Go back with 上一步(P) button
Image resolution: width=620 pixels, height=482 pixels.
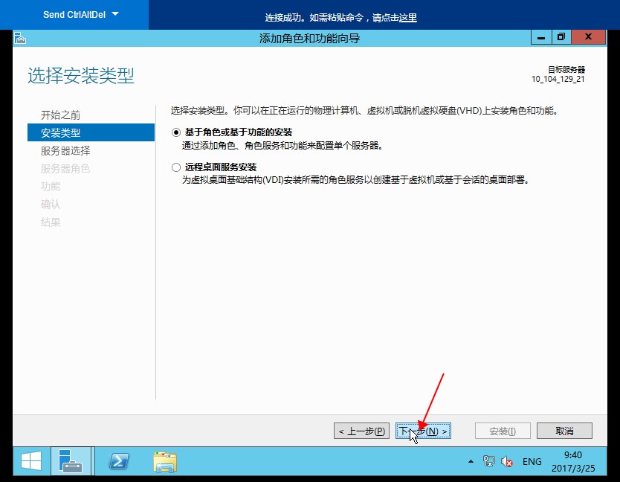[361, 431]
